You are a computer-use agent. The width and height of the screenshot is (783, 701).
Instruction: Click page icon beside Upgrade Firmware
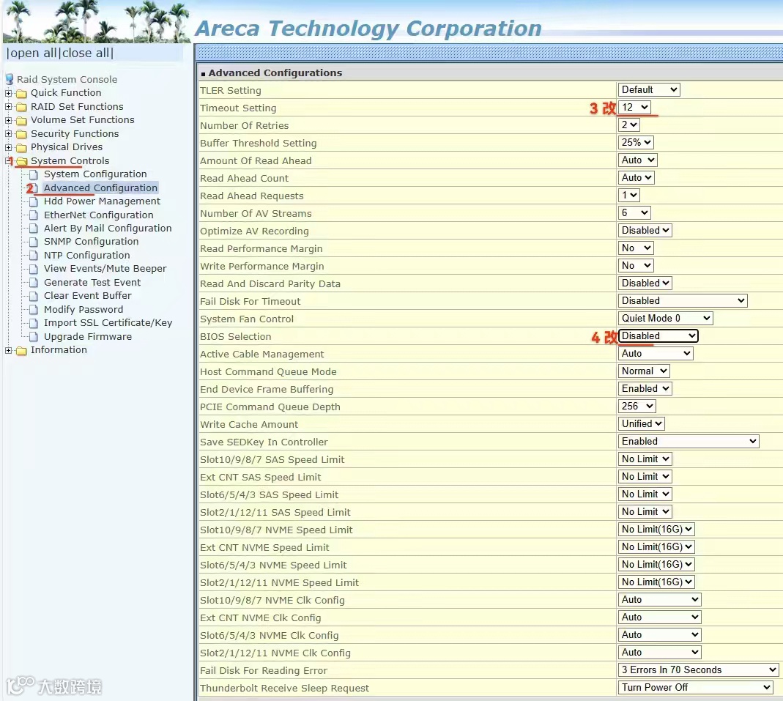[34, 337]
